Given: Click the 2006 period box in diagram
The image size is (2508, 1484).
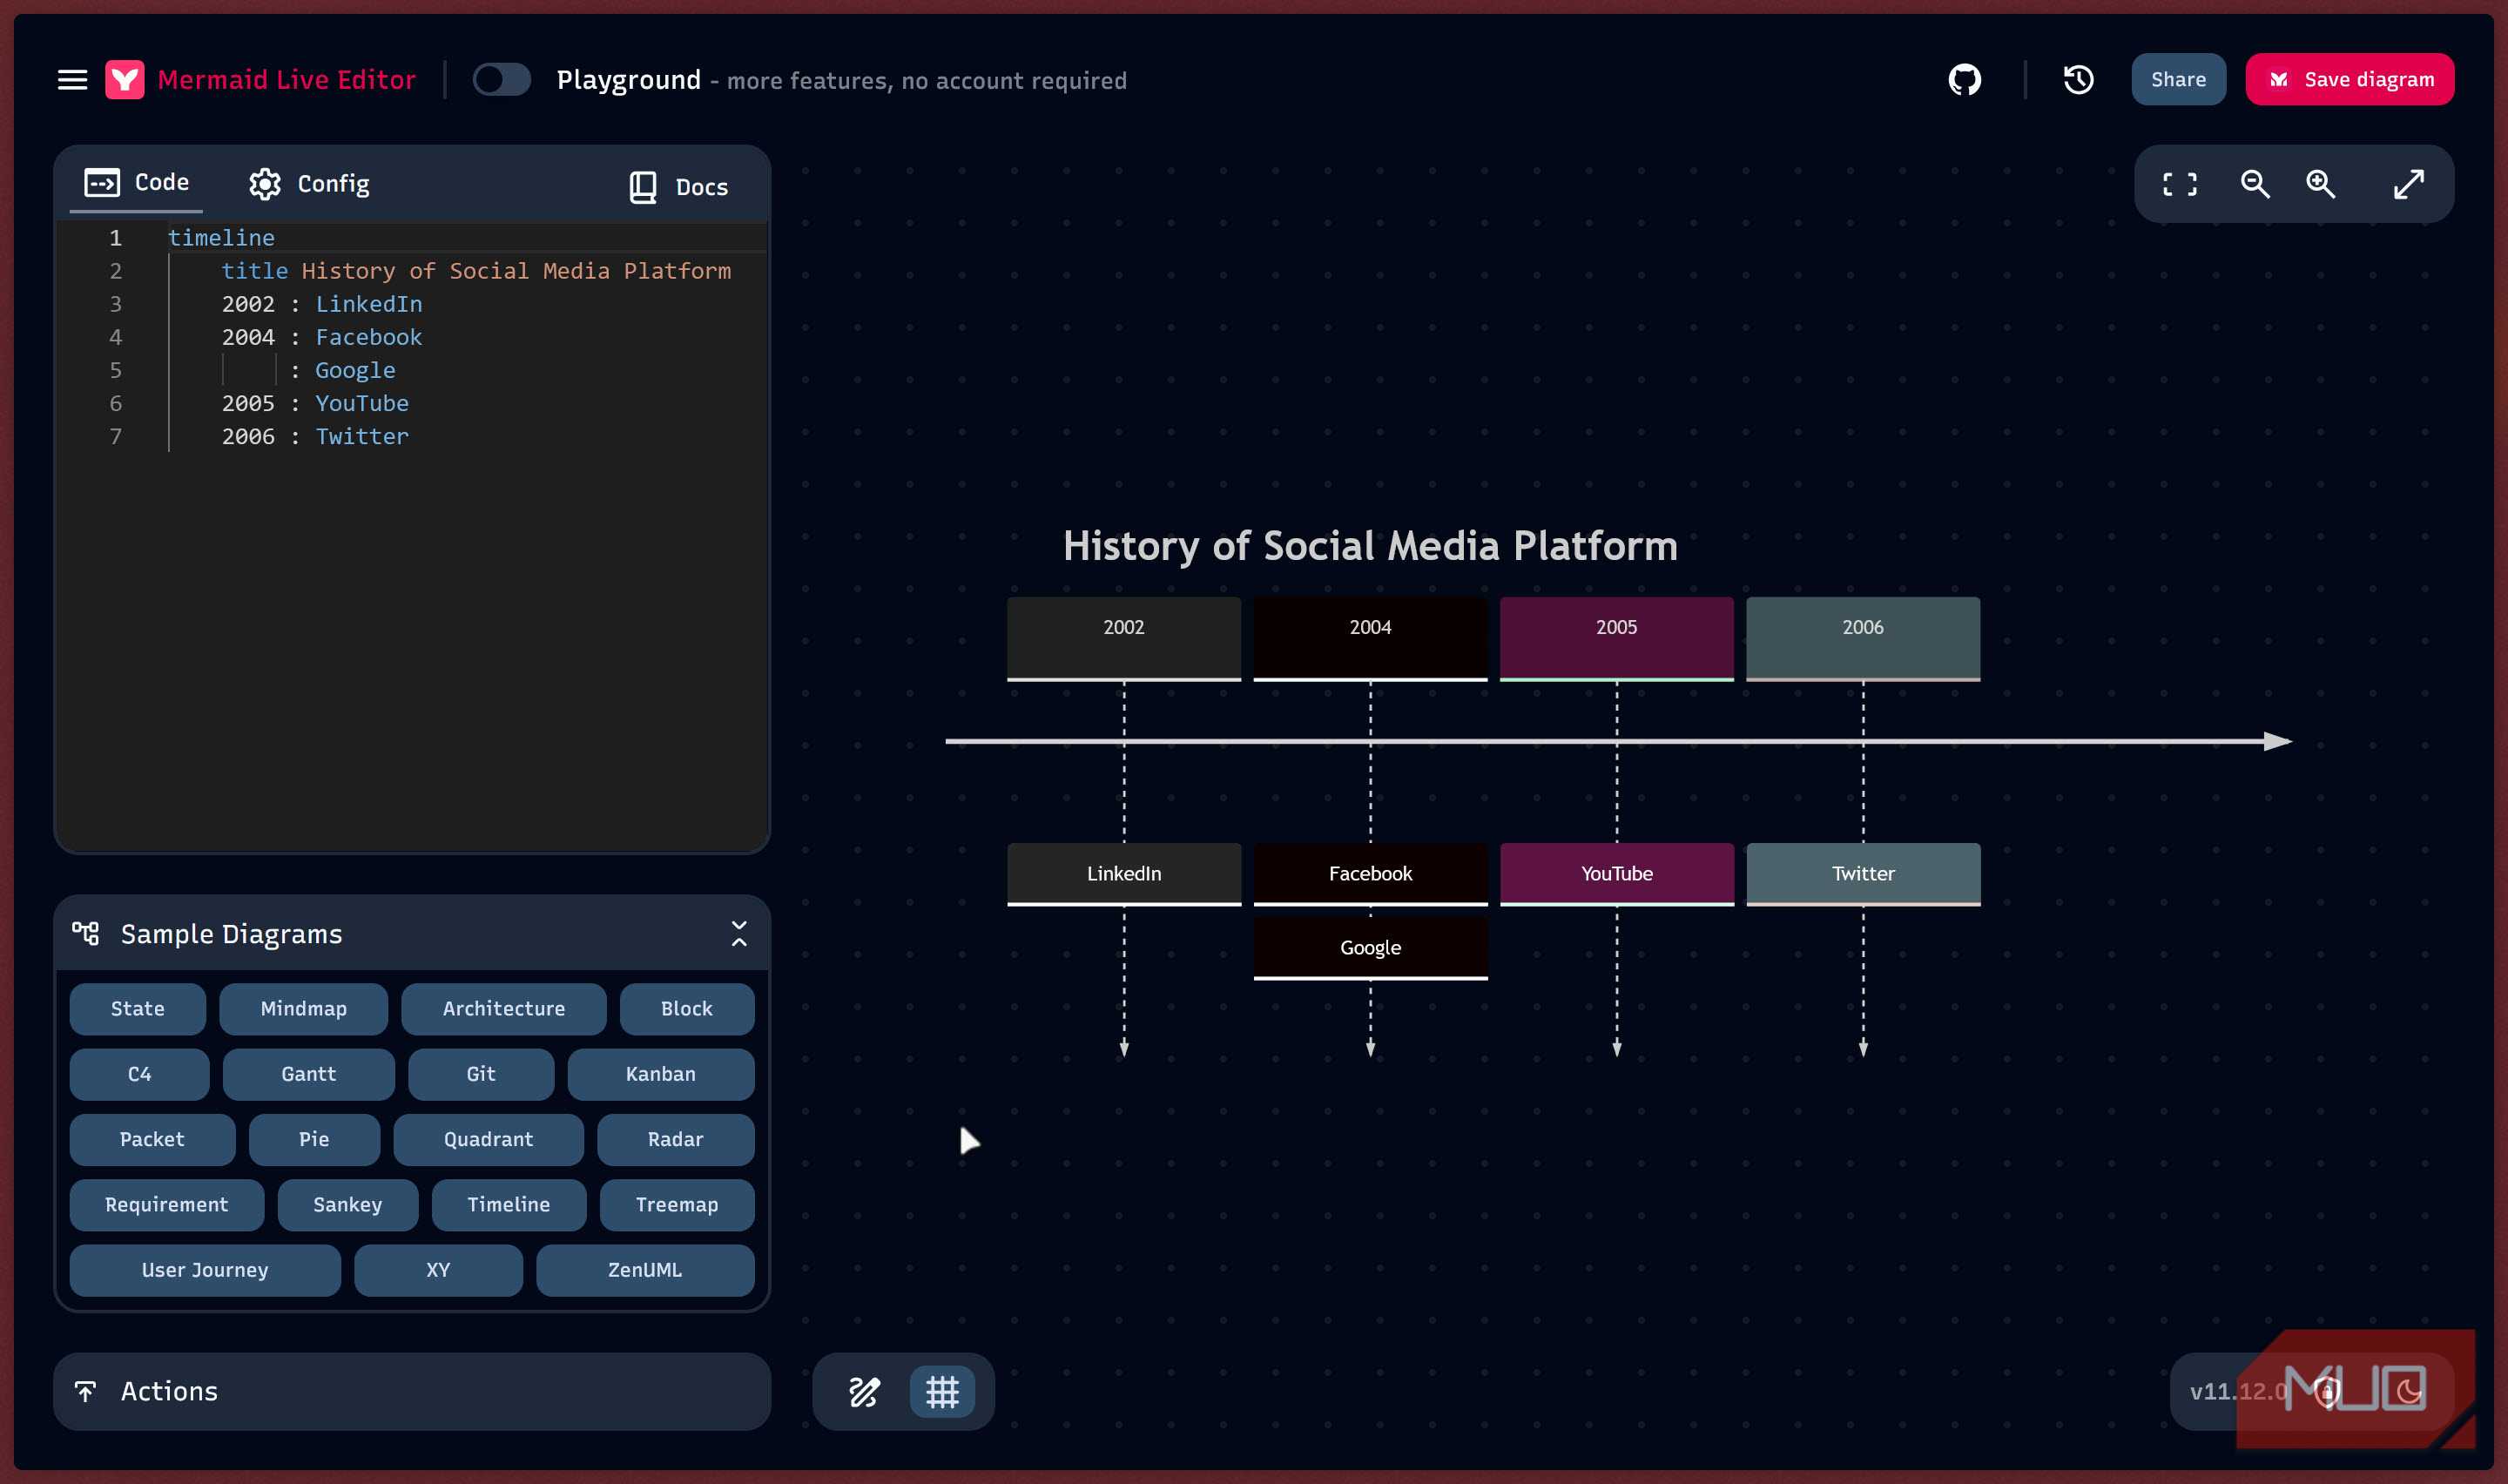Looking at the screenshot, I should (x=1864, y=639).
